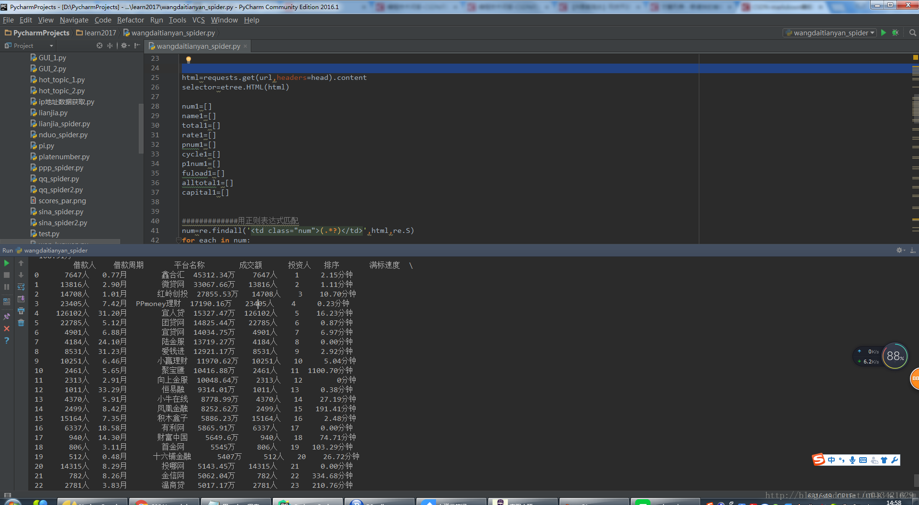Toggle soft-wrap in console output
919x505 pixels.
21,287
